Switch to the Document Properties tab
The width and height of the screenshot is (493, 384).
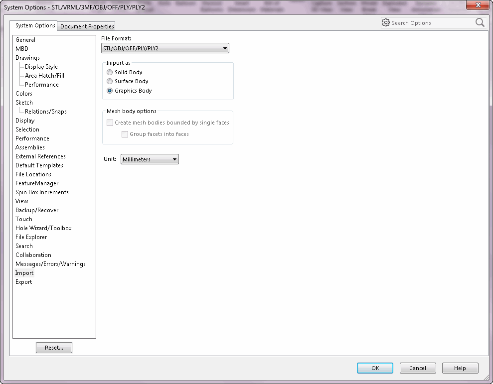[87, 26]
